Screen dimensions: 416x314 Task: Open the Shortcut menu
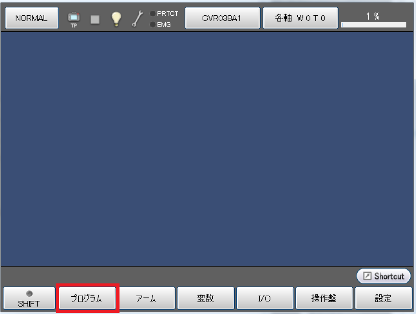pos(383,276)
